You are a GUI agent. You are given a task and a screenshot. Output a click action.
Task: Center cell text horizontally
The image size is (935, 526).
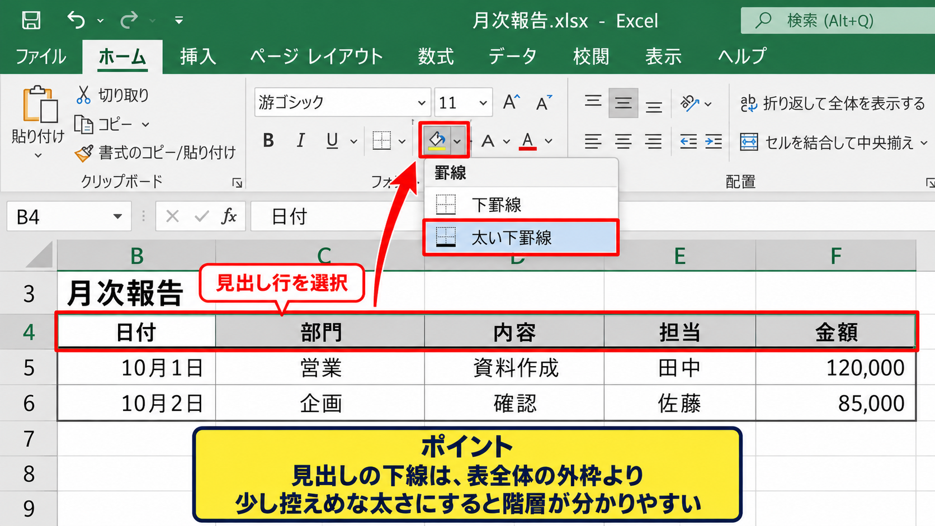point(623,141)
